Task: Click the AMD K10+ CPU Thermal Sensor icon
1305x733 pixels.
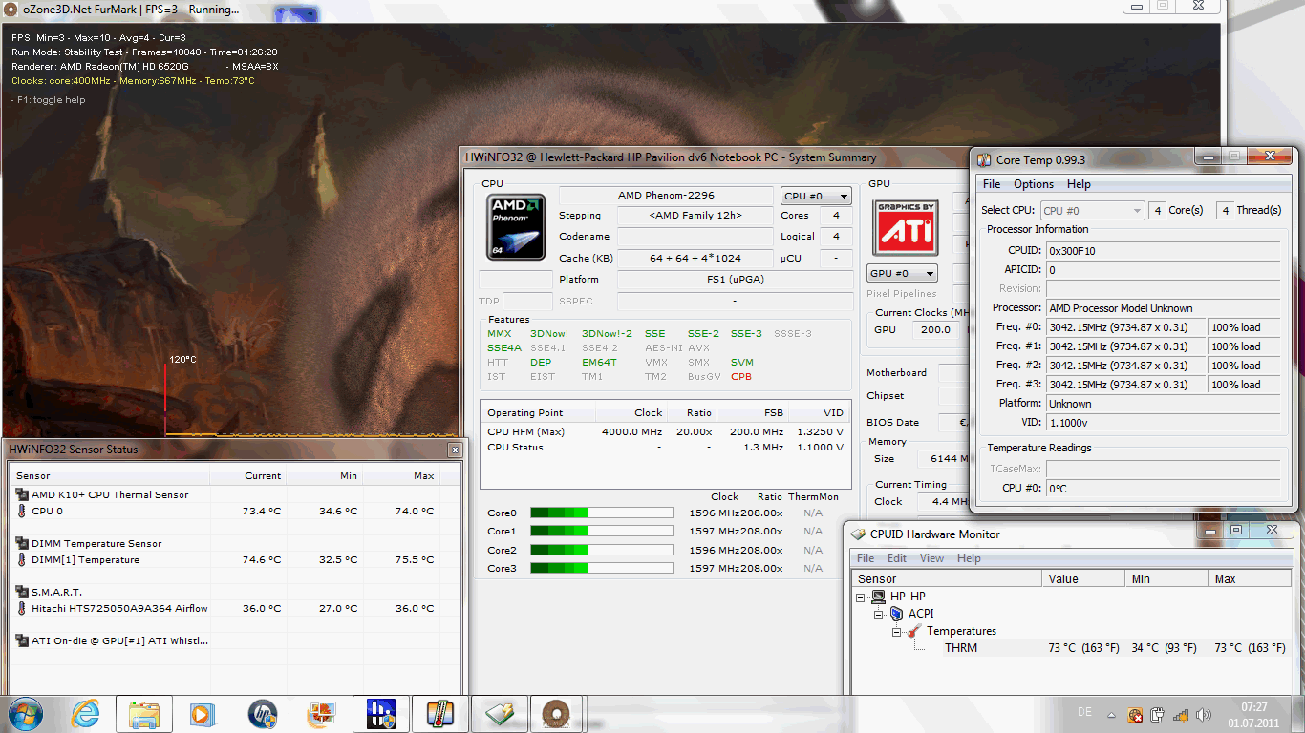Action: 22,494
